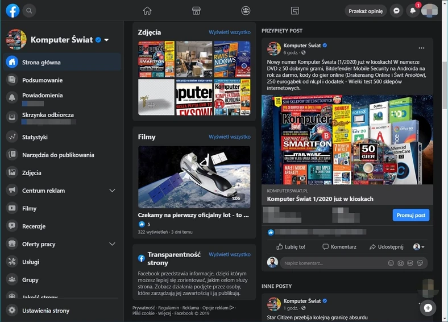Expand the Centrum reklam chevron
The height and width of the screenshot is (322, 448).
113,191
